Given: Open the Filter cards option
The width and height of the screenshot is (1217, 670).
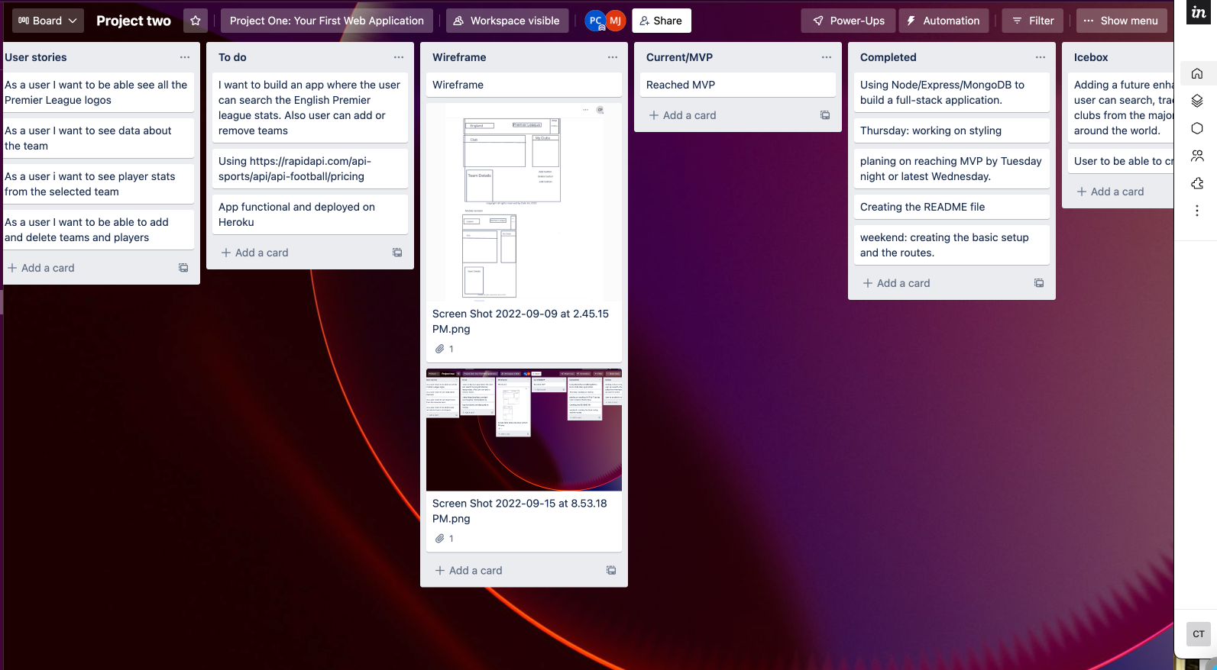Looking at the screenshot, I should 1033,21.
